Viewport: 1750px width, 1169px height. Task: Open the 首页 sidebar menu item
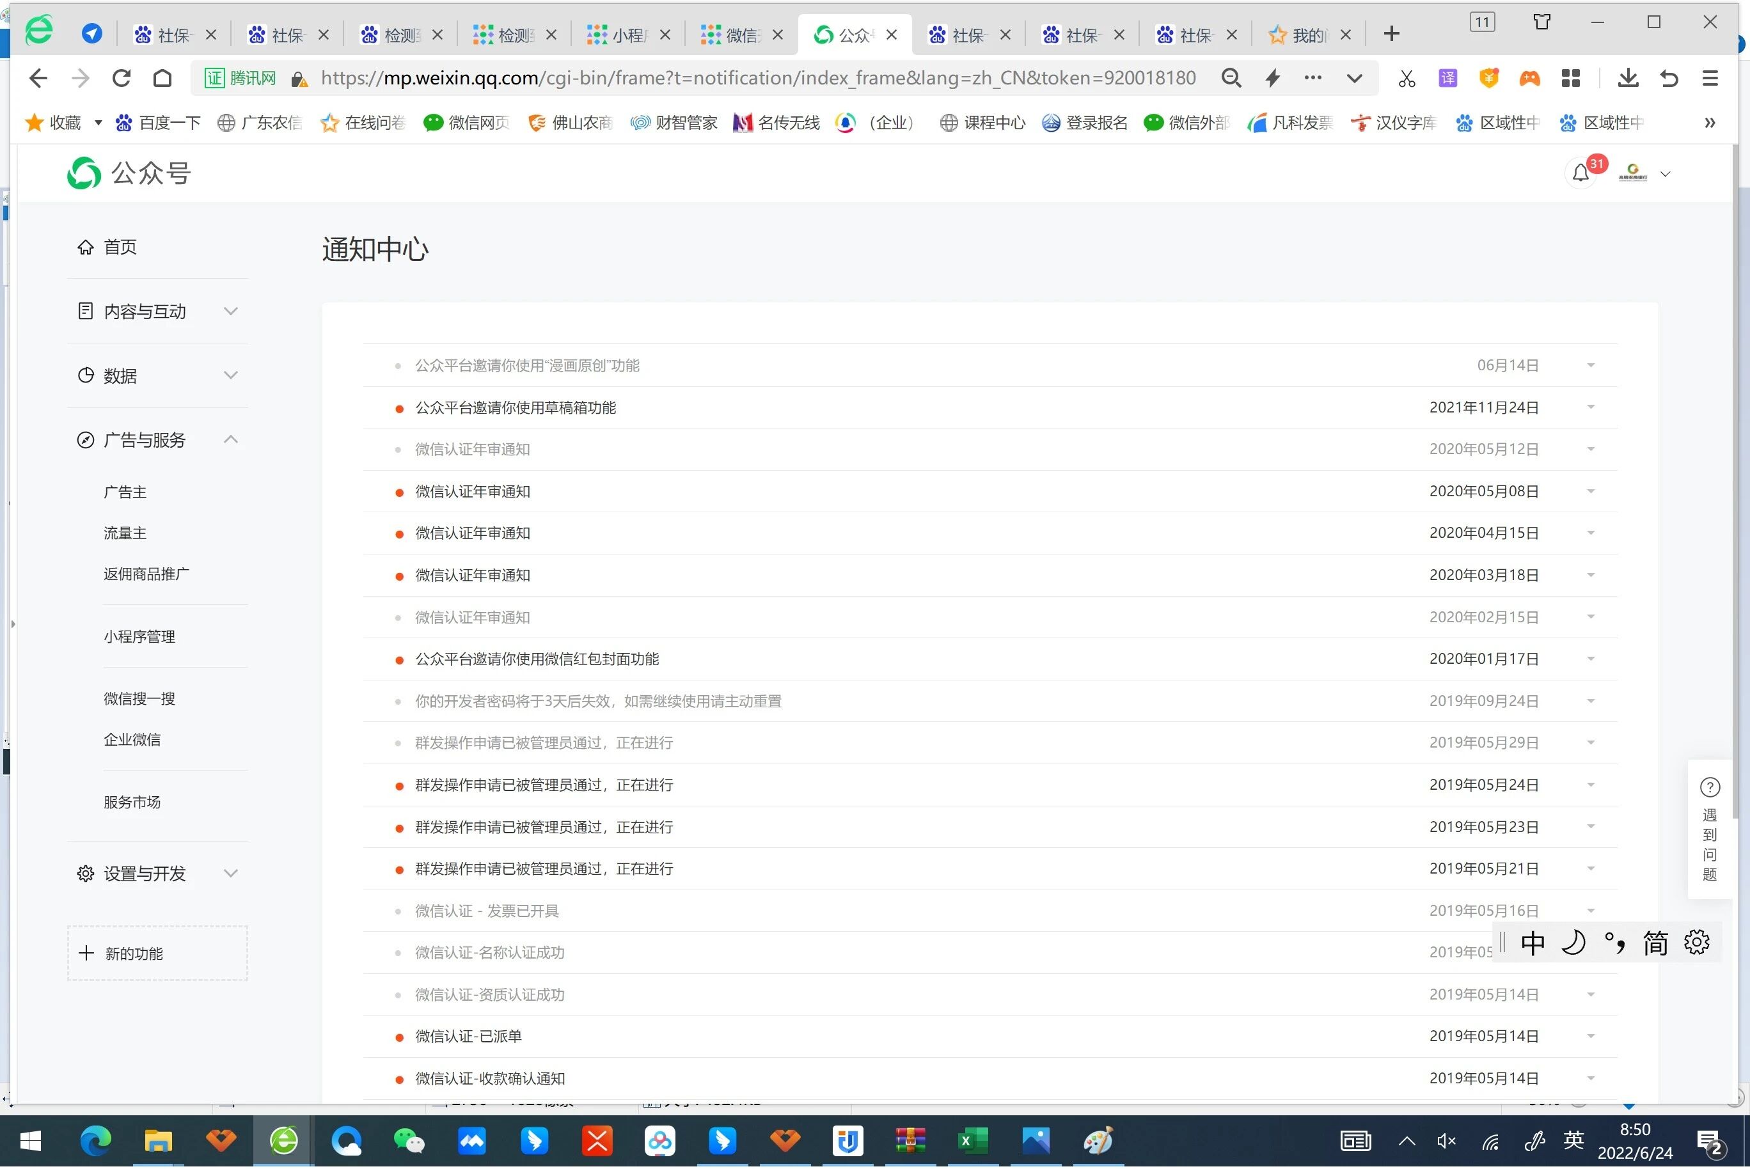[x=120, y=247]
